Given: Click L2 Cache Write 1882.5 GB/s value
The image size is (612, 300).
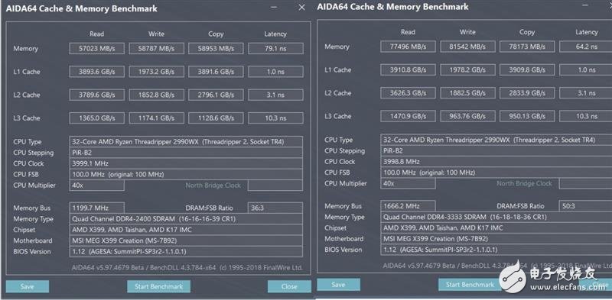Looking at the screenshot, I should point(467,92).
